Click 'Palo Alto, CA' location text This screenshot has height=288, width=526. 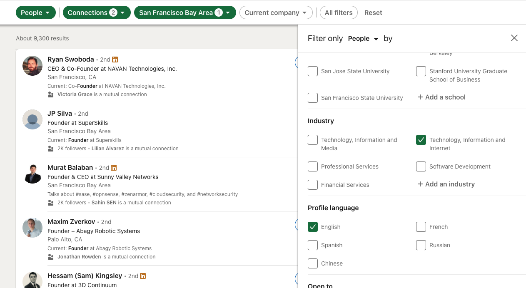[65, 239]
